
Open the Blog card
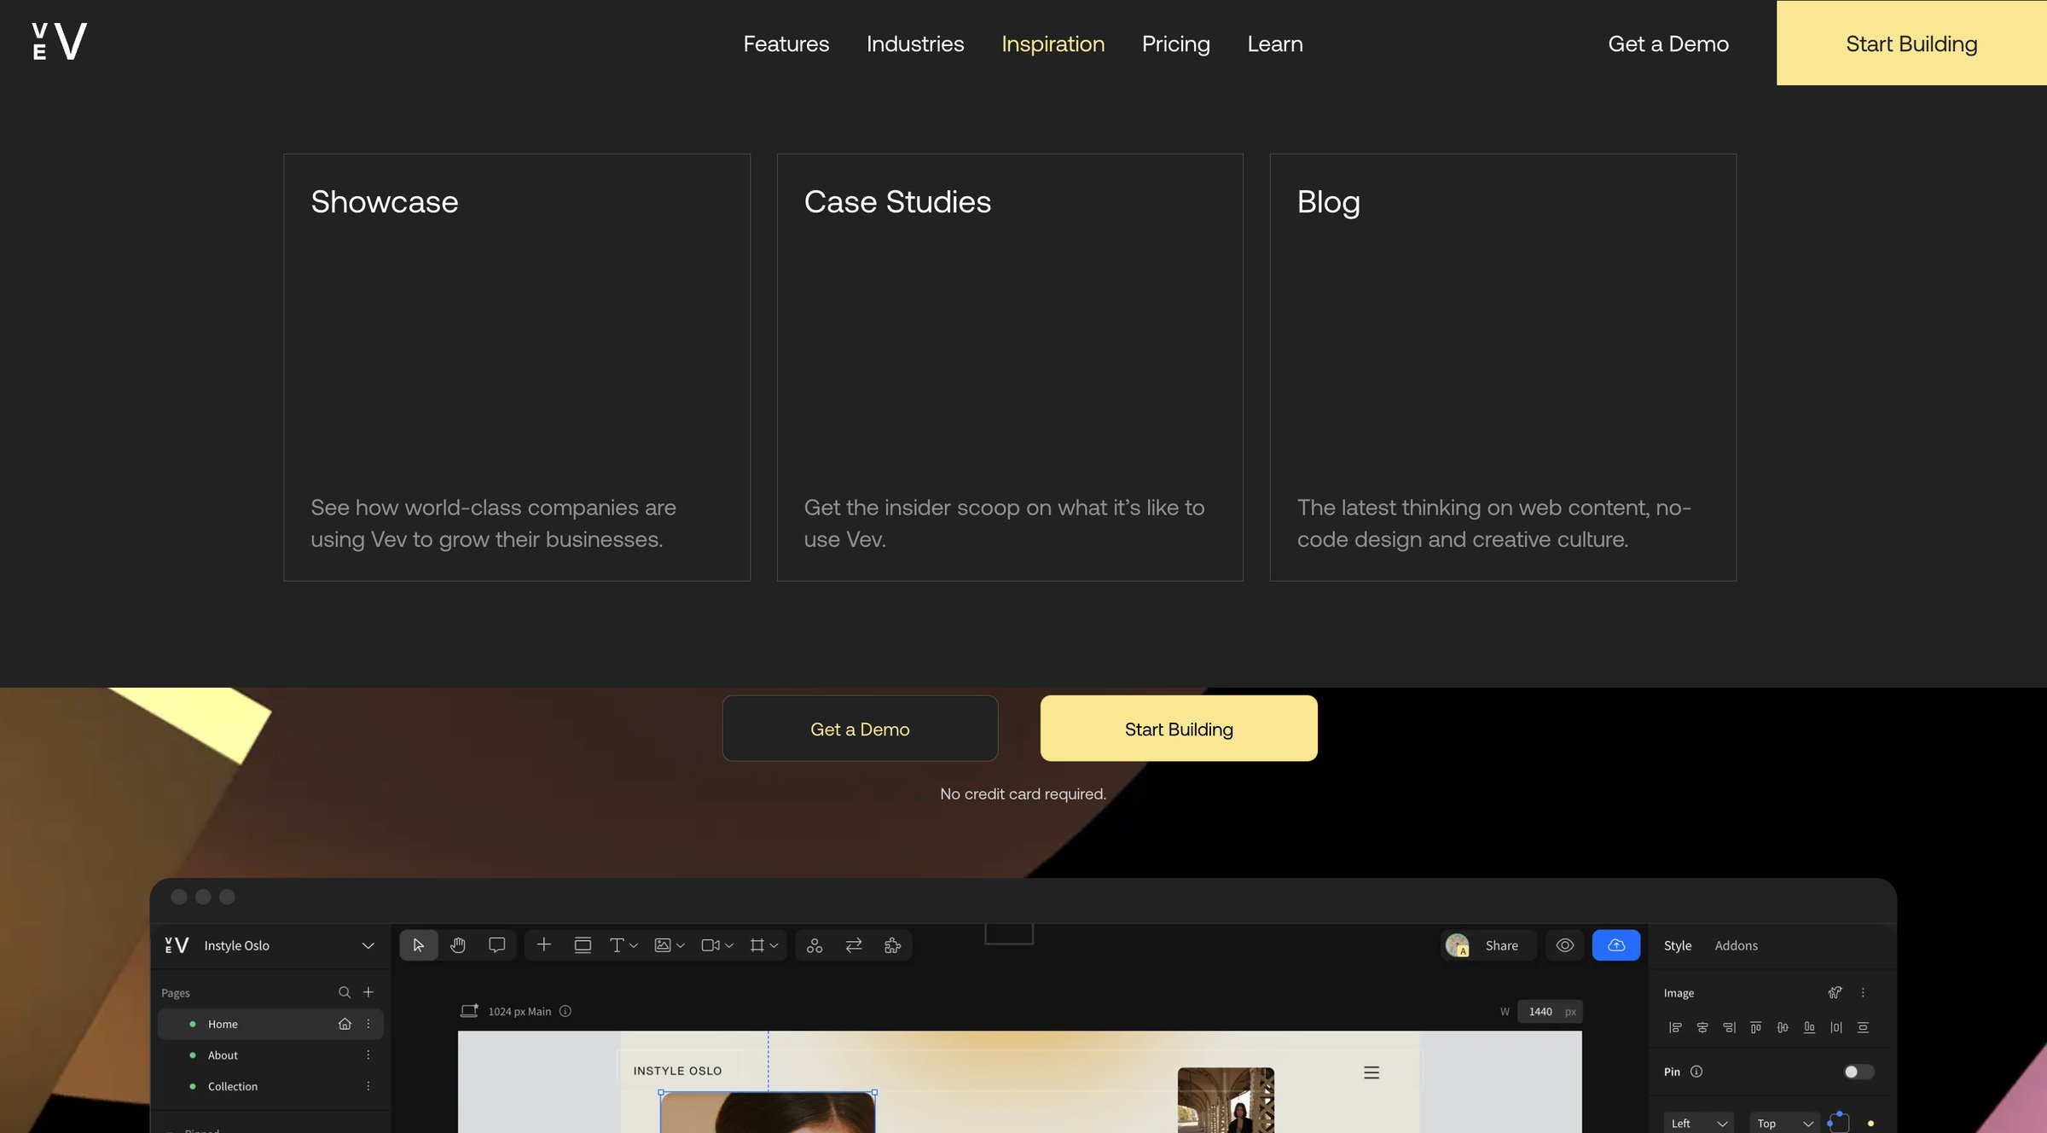[1503, 368]
